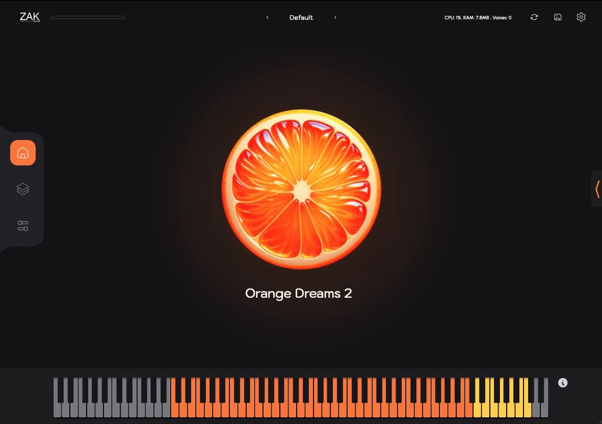This screenshot has width=602, height=424.
Task: Click the info icon near the keyboard
Action: click(x=563, y=383)
